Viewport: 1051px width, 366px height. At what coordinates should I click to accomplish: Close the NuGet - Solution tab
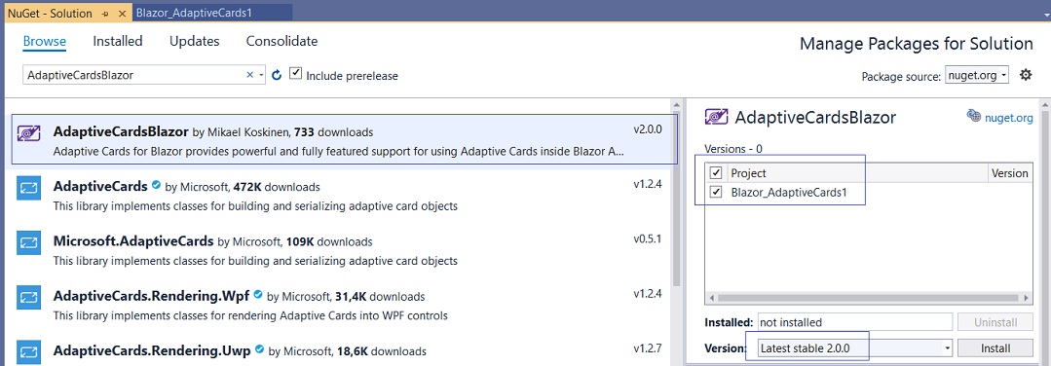pos(122,14)
